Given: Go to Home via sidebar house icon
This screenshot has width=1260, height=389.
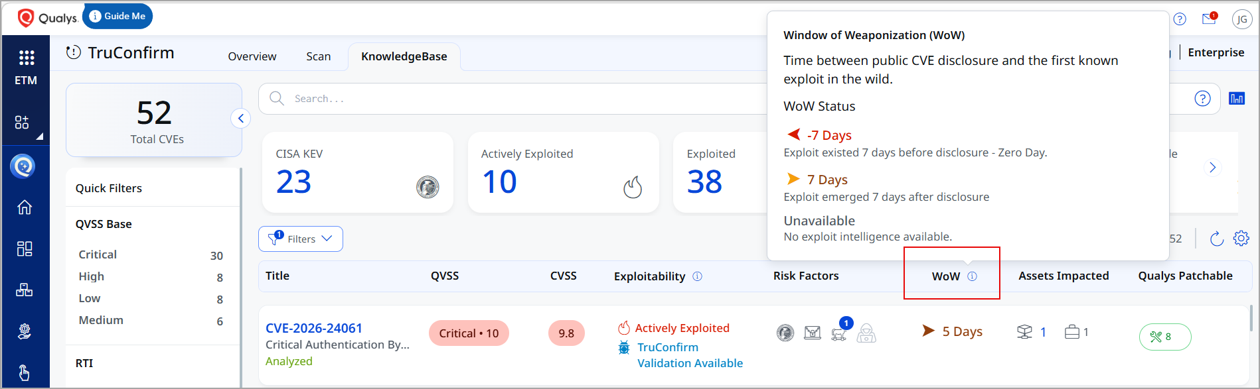Looking at the screenshot, I should tap(25, 207).
